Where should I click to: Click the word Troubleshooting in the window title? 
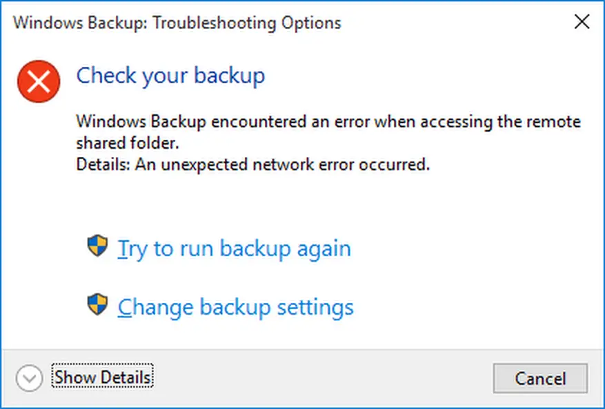click(x=215, y=23)
